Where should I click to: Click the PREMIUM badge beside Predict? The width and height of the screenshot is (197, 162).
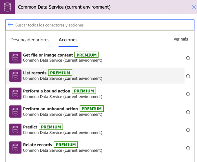coord(51,127)
